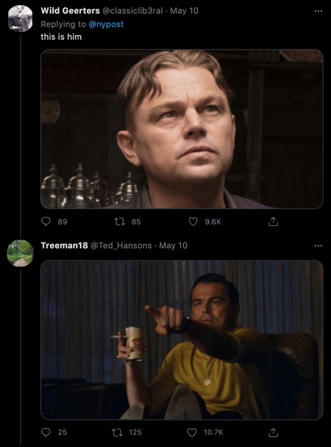Open the @classiclib3ral handle
331x447 pixels.
tap(132, 11)
